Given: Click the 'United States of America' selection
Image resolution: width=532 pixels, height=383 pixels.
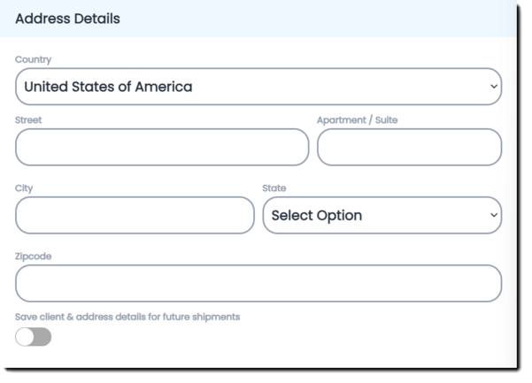Looking at the screenshot, I should (x=108, y=87).
